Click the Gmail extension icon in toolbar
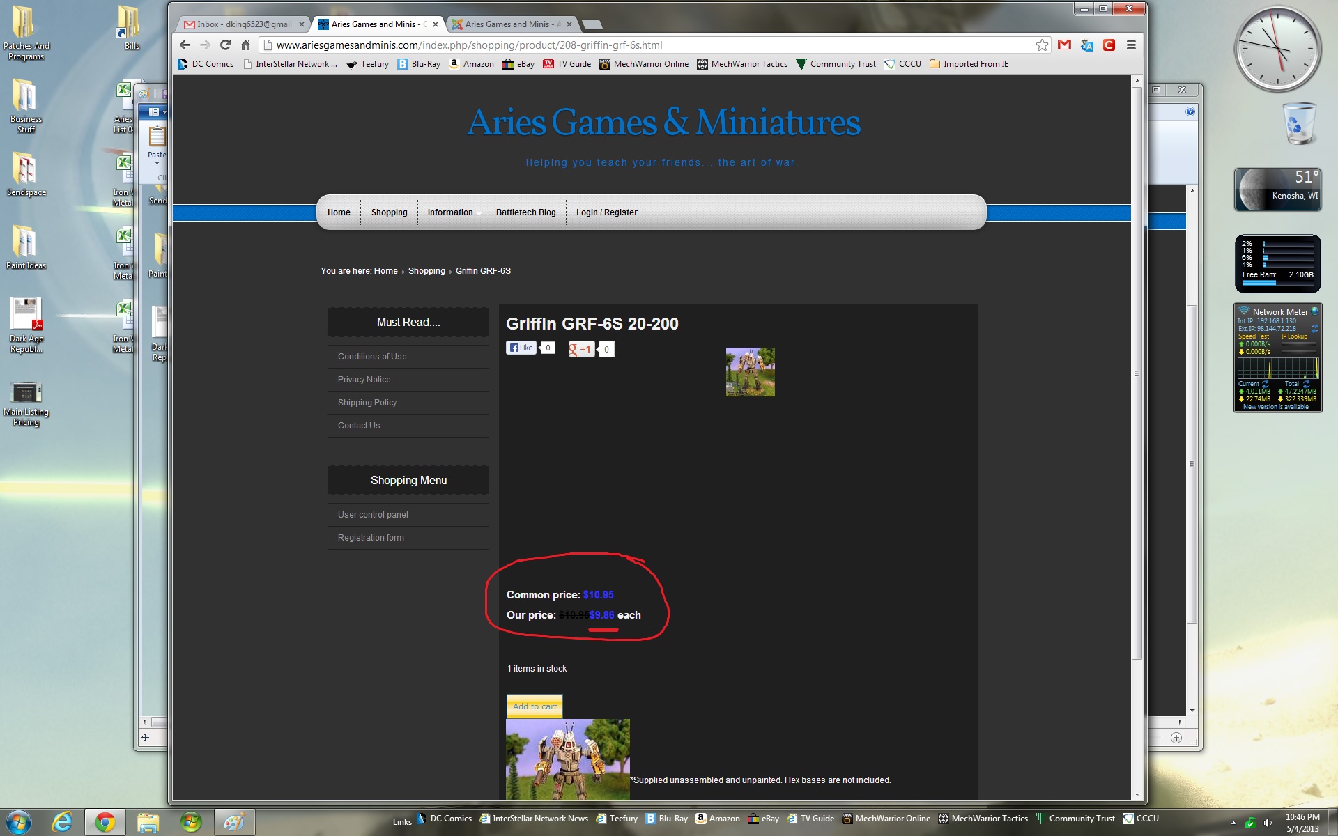 [1064, 45]
